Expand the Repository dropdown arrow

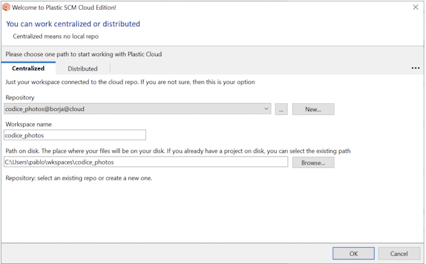[266, 109]
